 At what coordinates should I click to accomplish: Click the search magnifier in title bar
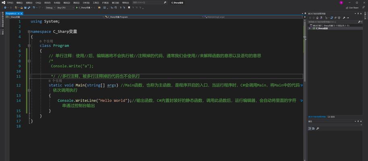[165, 2]
